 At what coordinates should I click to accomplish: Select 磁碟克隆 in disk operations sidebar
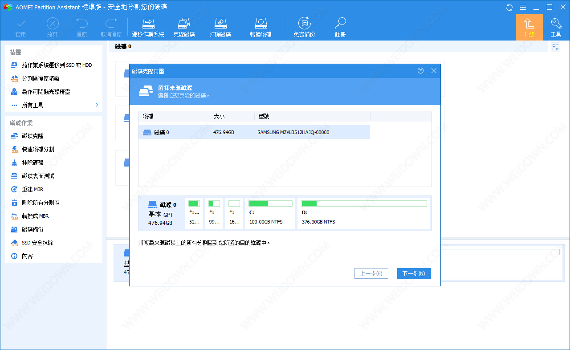pyautogui.click(x=27, y=136)
